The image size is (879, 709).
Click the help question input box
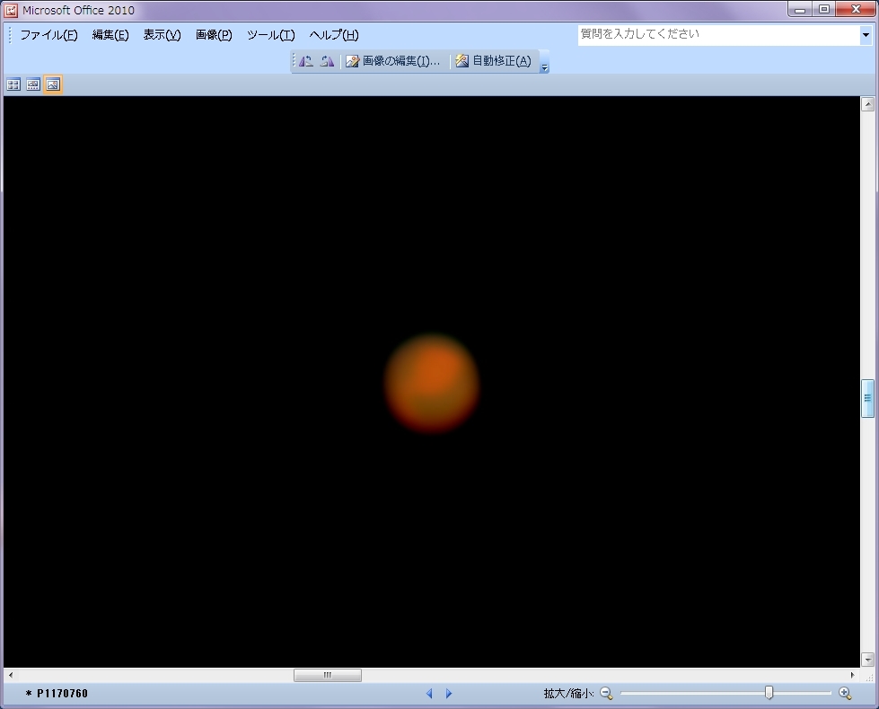(x=718, y=35)
